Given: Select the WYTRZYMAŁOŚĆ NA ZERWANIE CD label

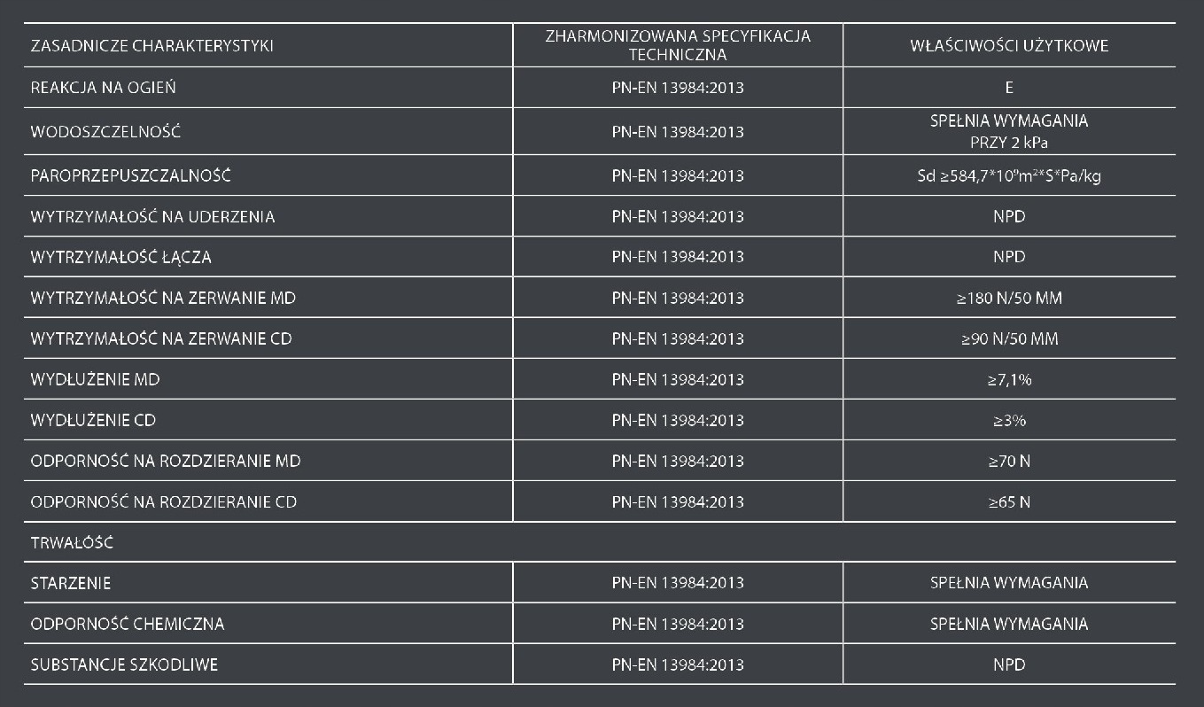Looking at the screenshot, I should [x=161, y=338].
